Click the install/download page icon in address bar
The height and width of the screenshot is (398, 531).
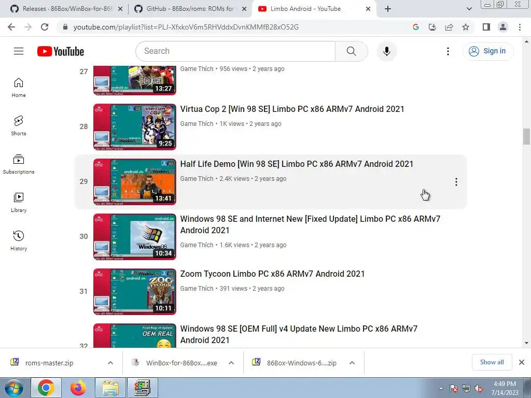point(432,27)
